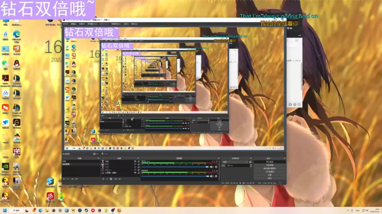Open File Explorer from the taskbar
Image resolution: width=382 pixels, height=214 pixels.
tap(47, 210)
